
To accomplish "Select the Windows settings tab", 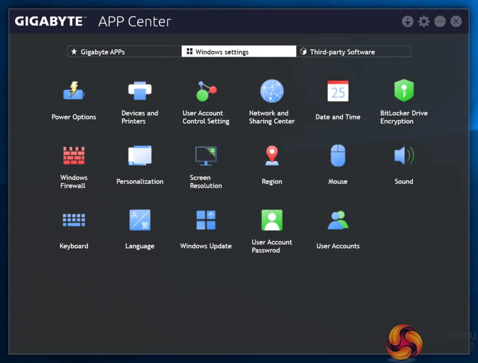I will click(x=239, y=51).
